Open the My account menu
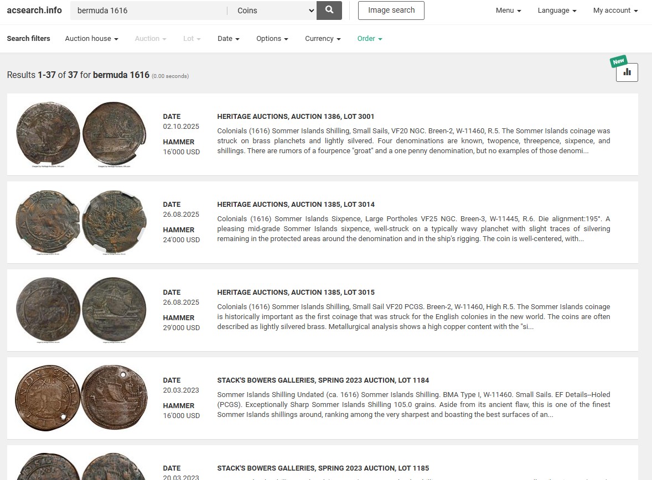Viewport: 652px width, 480px height. tap(615, 11)
